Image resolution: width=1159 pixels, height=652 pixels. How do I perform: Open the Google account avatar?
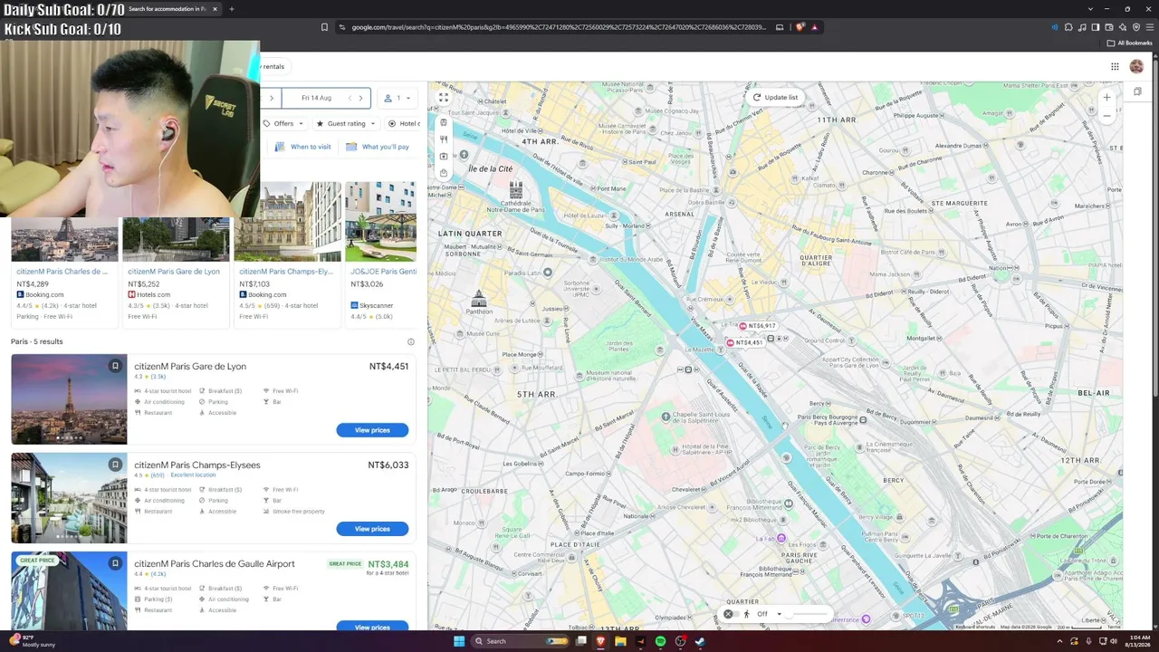coord(1136,66)
